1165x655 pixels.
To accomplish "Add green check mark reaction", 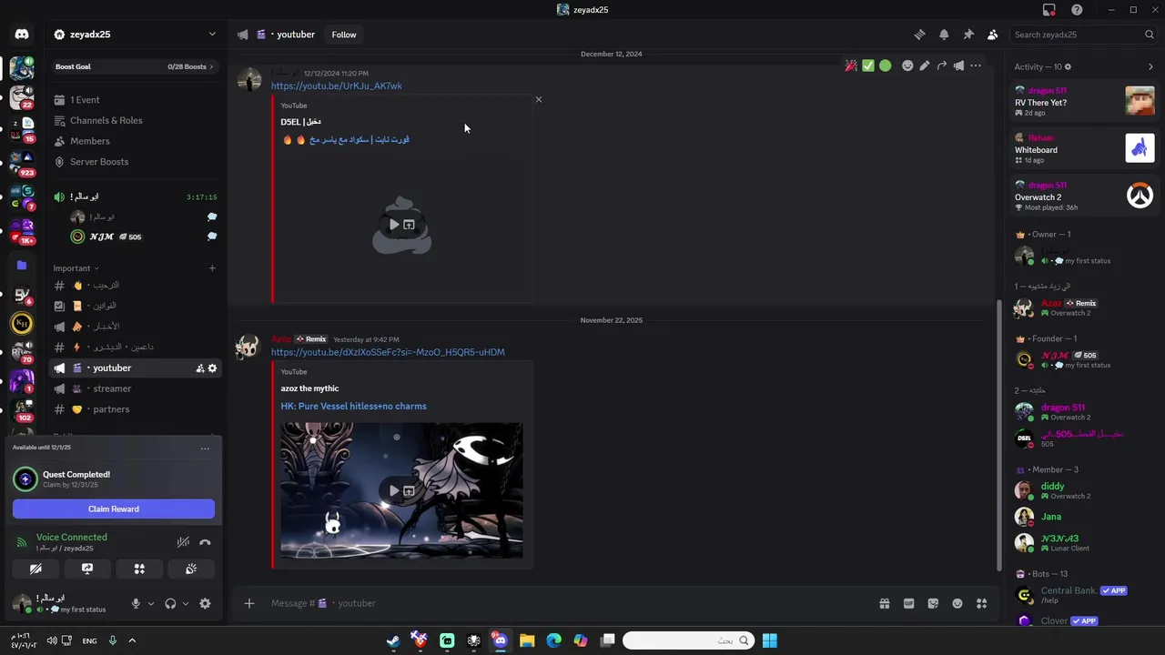I will 868,65.
